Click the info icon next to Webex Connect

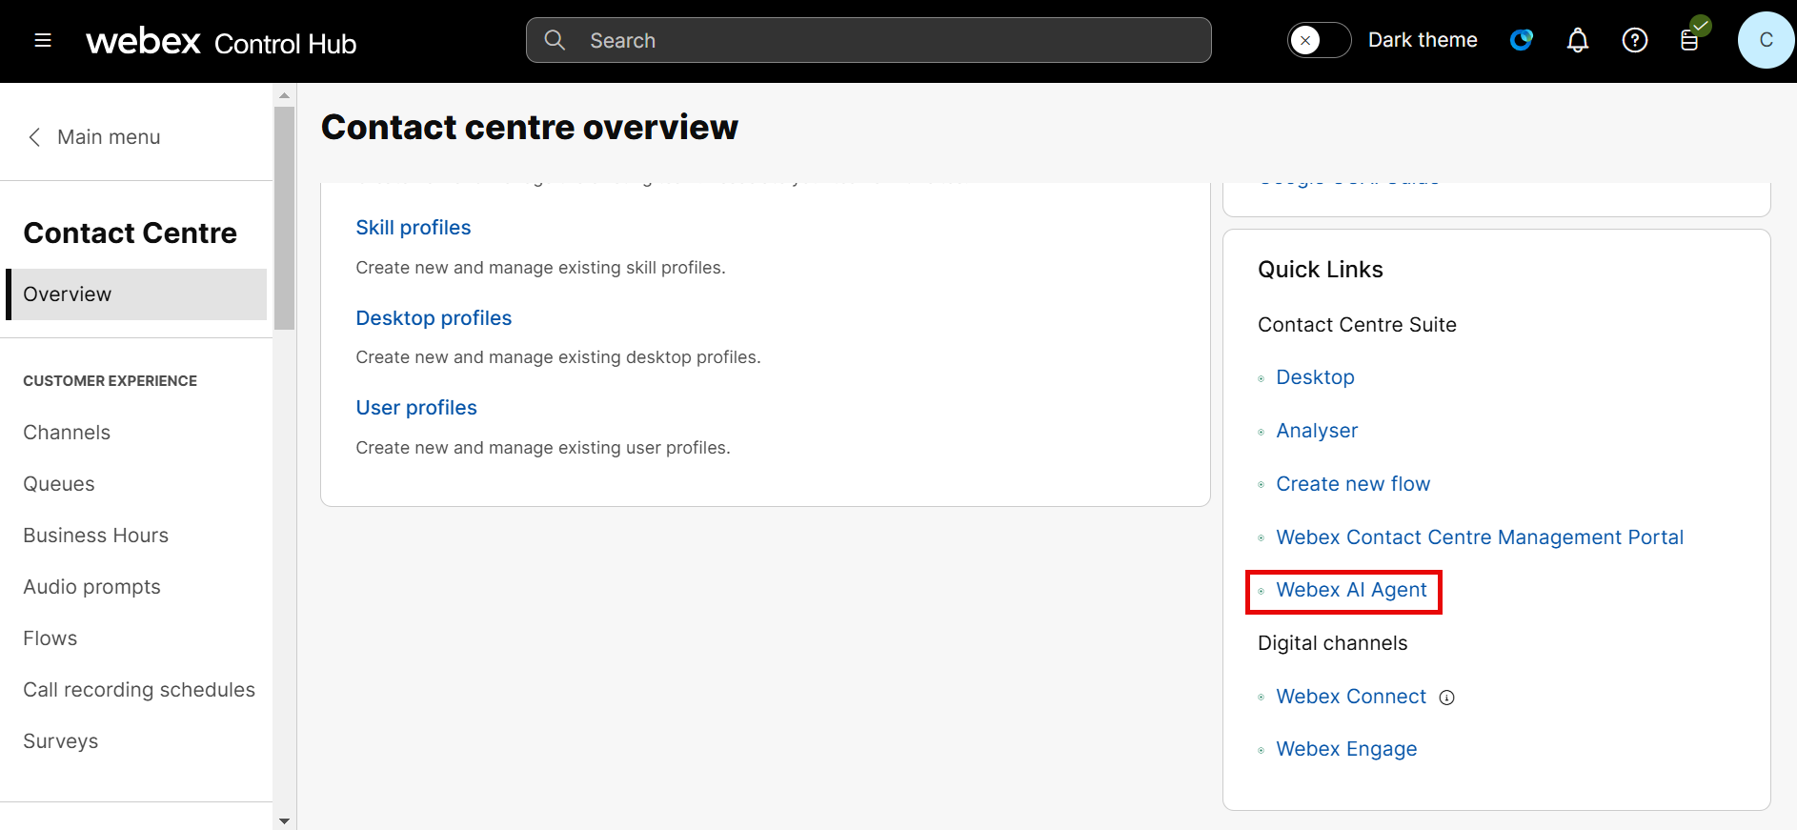1446,698
